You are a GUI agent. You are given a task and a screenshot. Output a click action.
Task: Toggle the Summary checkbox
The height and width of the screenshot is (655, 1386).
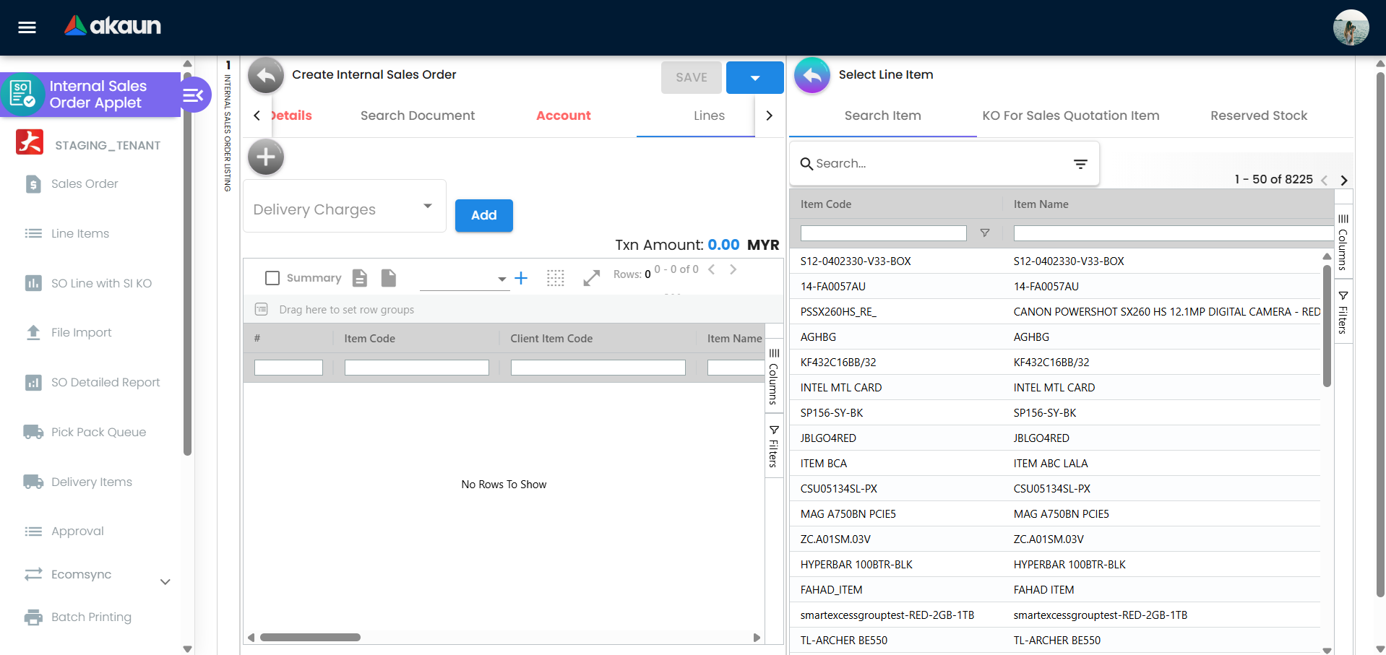tap(272, 278)
